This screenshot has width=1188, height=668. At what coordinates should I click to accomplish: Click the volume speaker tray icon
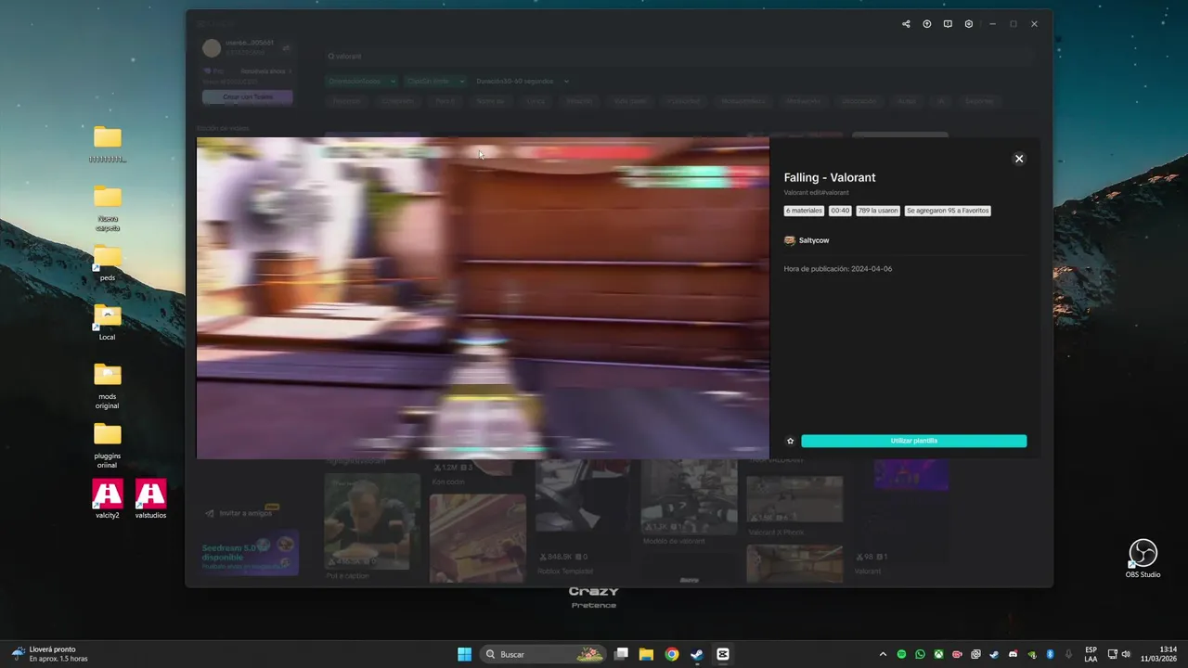point(1127,654)
